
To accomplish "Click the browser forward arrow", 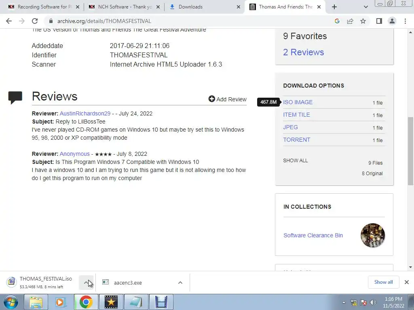I will pyautogui.click(x=22, y=21).
